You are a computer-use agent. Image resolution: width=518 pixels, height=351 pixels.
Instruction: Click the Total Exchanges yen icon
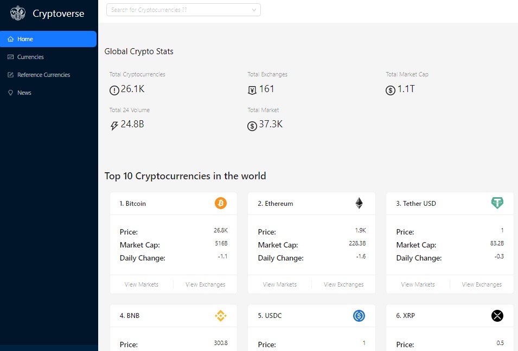point(252,90)
